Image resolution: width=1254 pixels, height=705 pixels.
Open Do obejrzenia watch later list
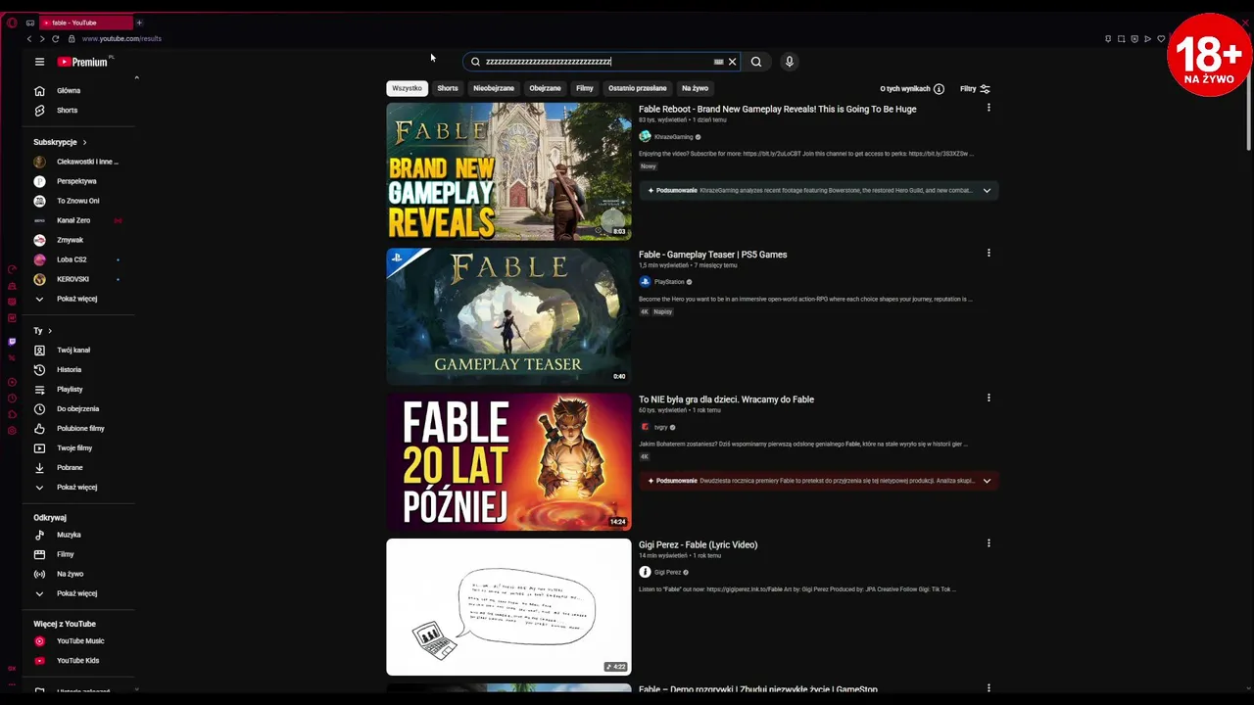point(78,408)
